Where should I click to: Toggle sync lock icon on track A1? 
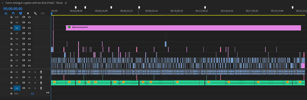coord(23,72)
